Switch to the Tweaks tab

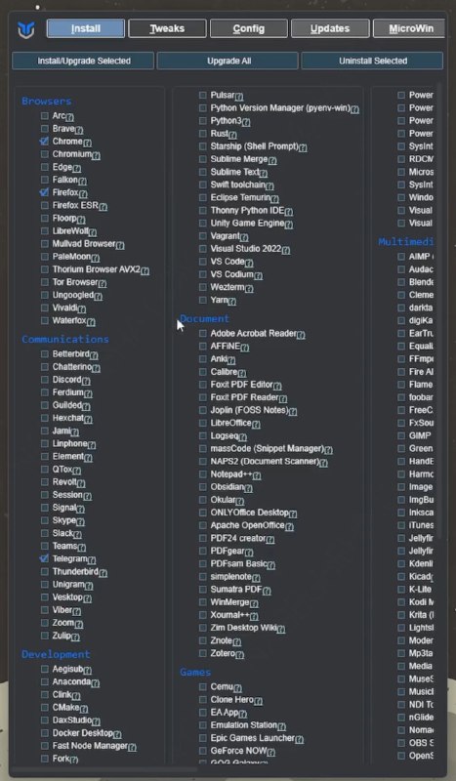(x=167, y=28)
